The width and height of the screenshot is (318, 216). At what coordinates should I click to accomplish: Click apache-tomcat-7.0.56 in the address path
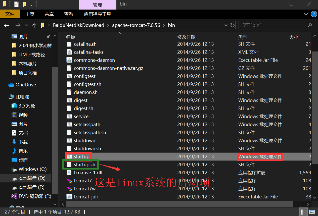(x=136, y=25)
